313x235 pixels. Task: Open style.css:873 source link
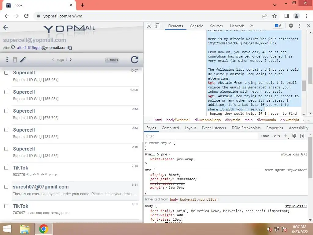294,154
